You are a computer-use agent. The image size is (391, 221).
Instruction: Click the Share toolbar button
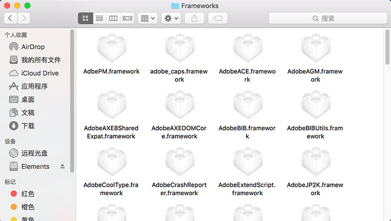pos(194,18)
